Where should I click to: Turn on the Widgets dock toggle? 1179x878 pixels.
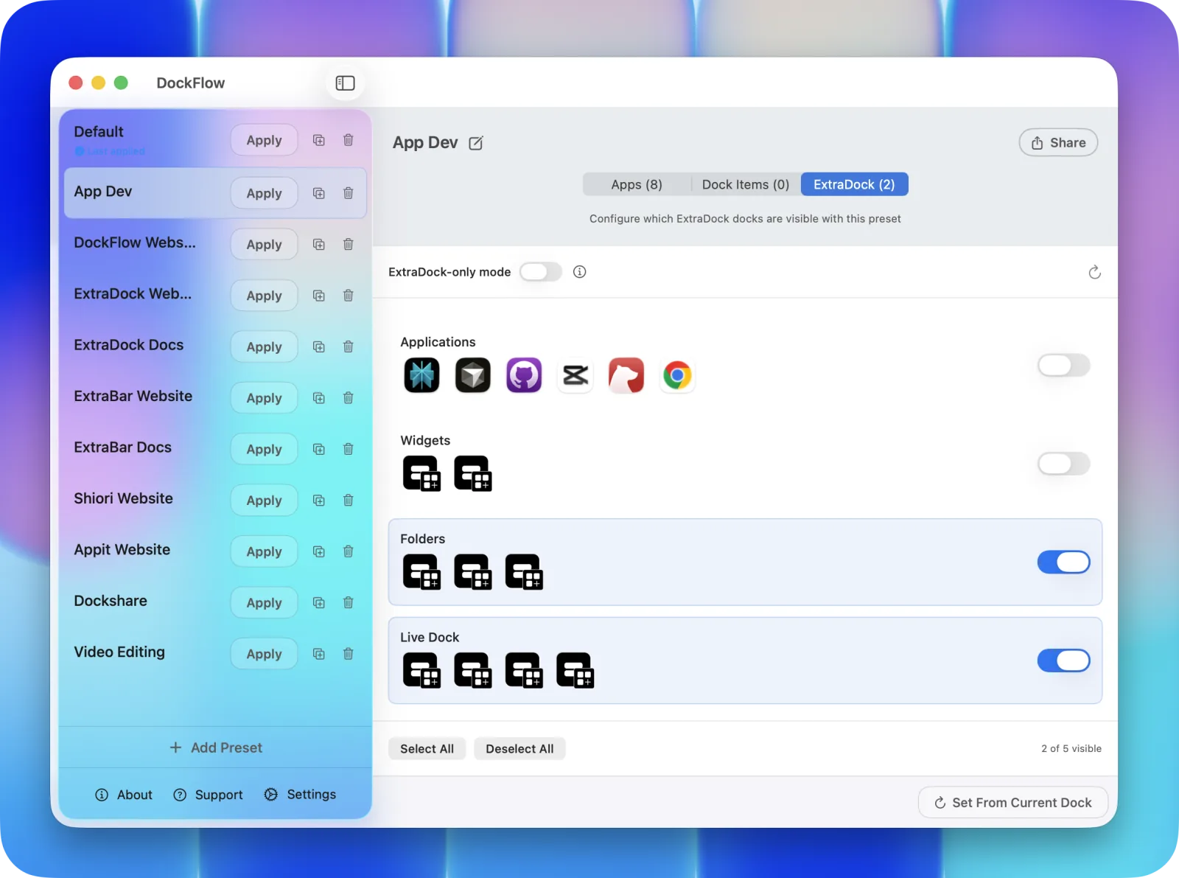(1063, 464)
